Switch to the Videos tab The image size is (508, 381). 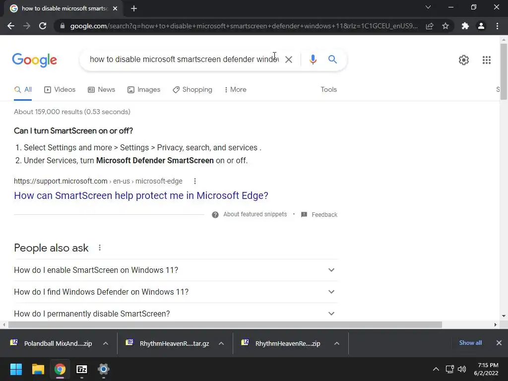coord(60,90)
